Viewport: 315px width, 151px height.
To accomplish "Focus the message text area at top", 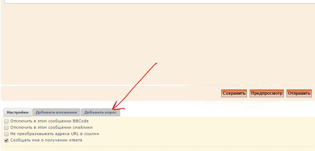I will pos(156,1).
